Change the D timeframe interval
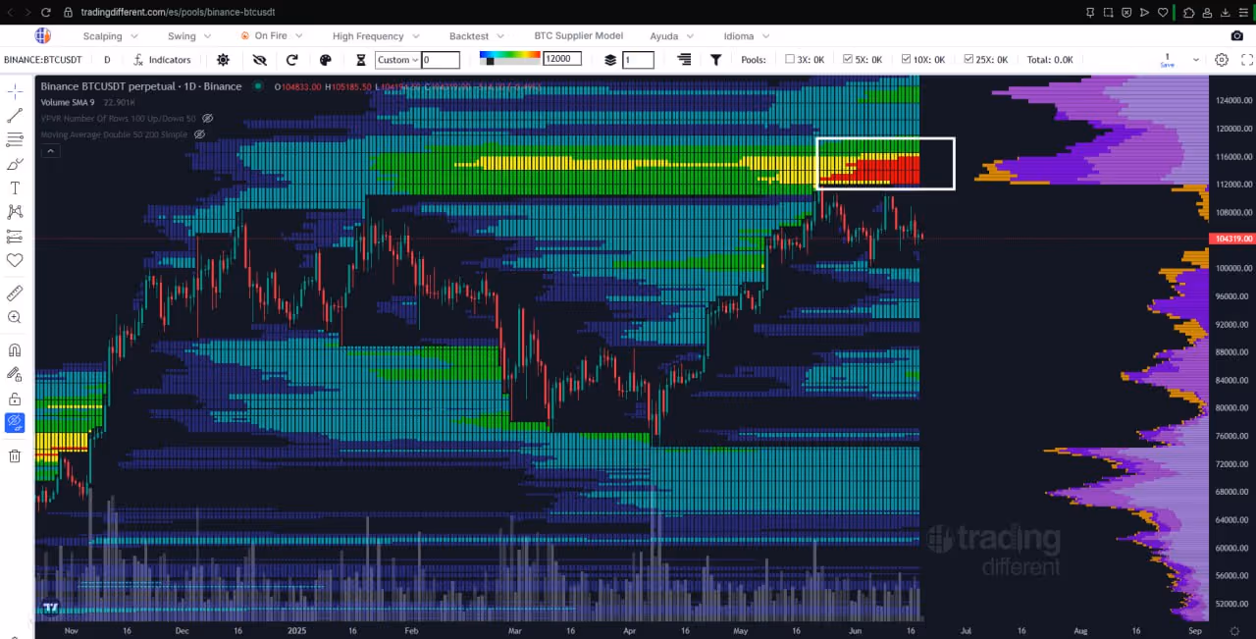Image resolution: width=1256 pixels, height=639 pixels. 107,60
